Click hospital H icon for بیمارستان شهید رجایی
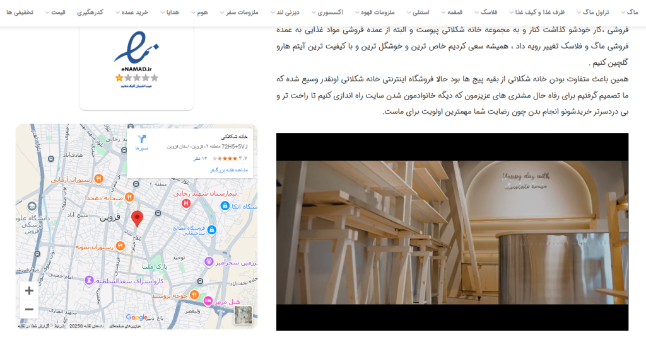646x345 pixels. coord(186,203)
